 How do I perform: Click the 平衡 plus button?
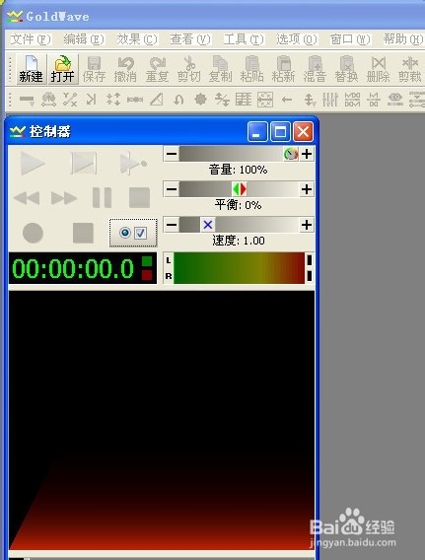coord(307,189)
